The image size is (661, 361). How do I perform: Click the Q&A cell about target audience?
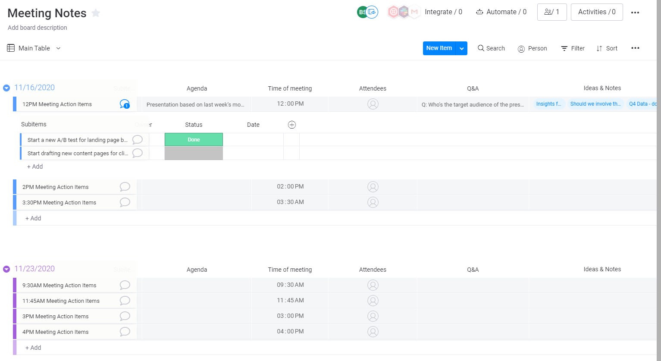click(x=473, y=104)
